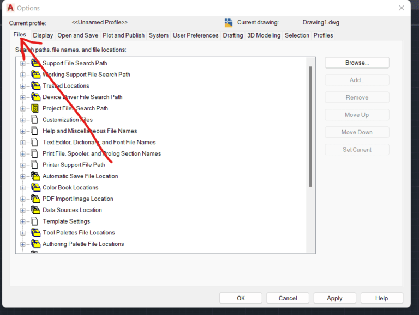Open the Open and Save tab

pos(78,35)
